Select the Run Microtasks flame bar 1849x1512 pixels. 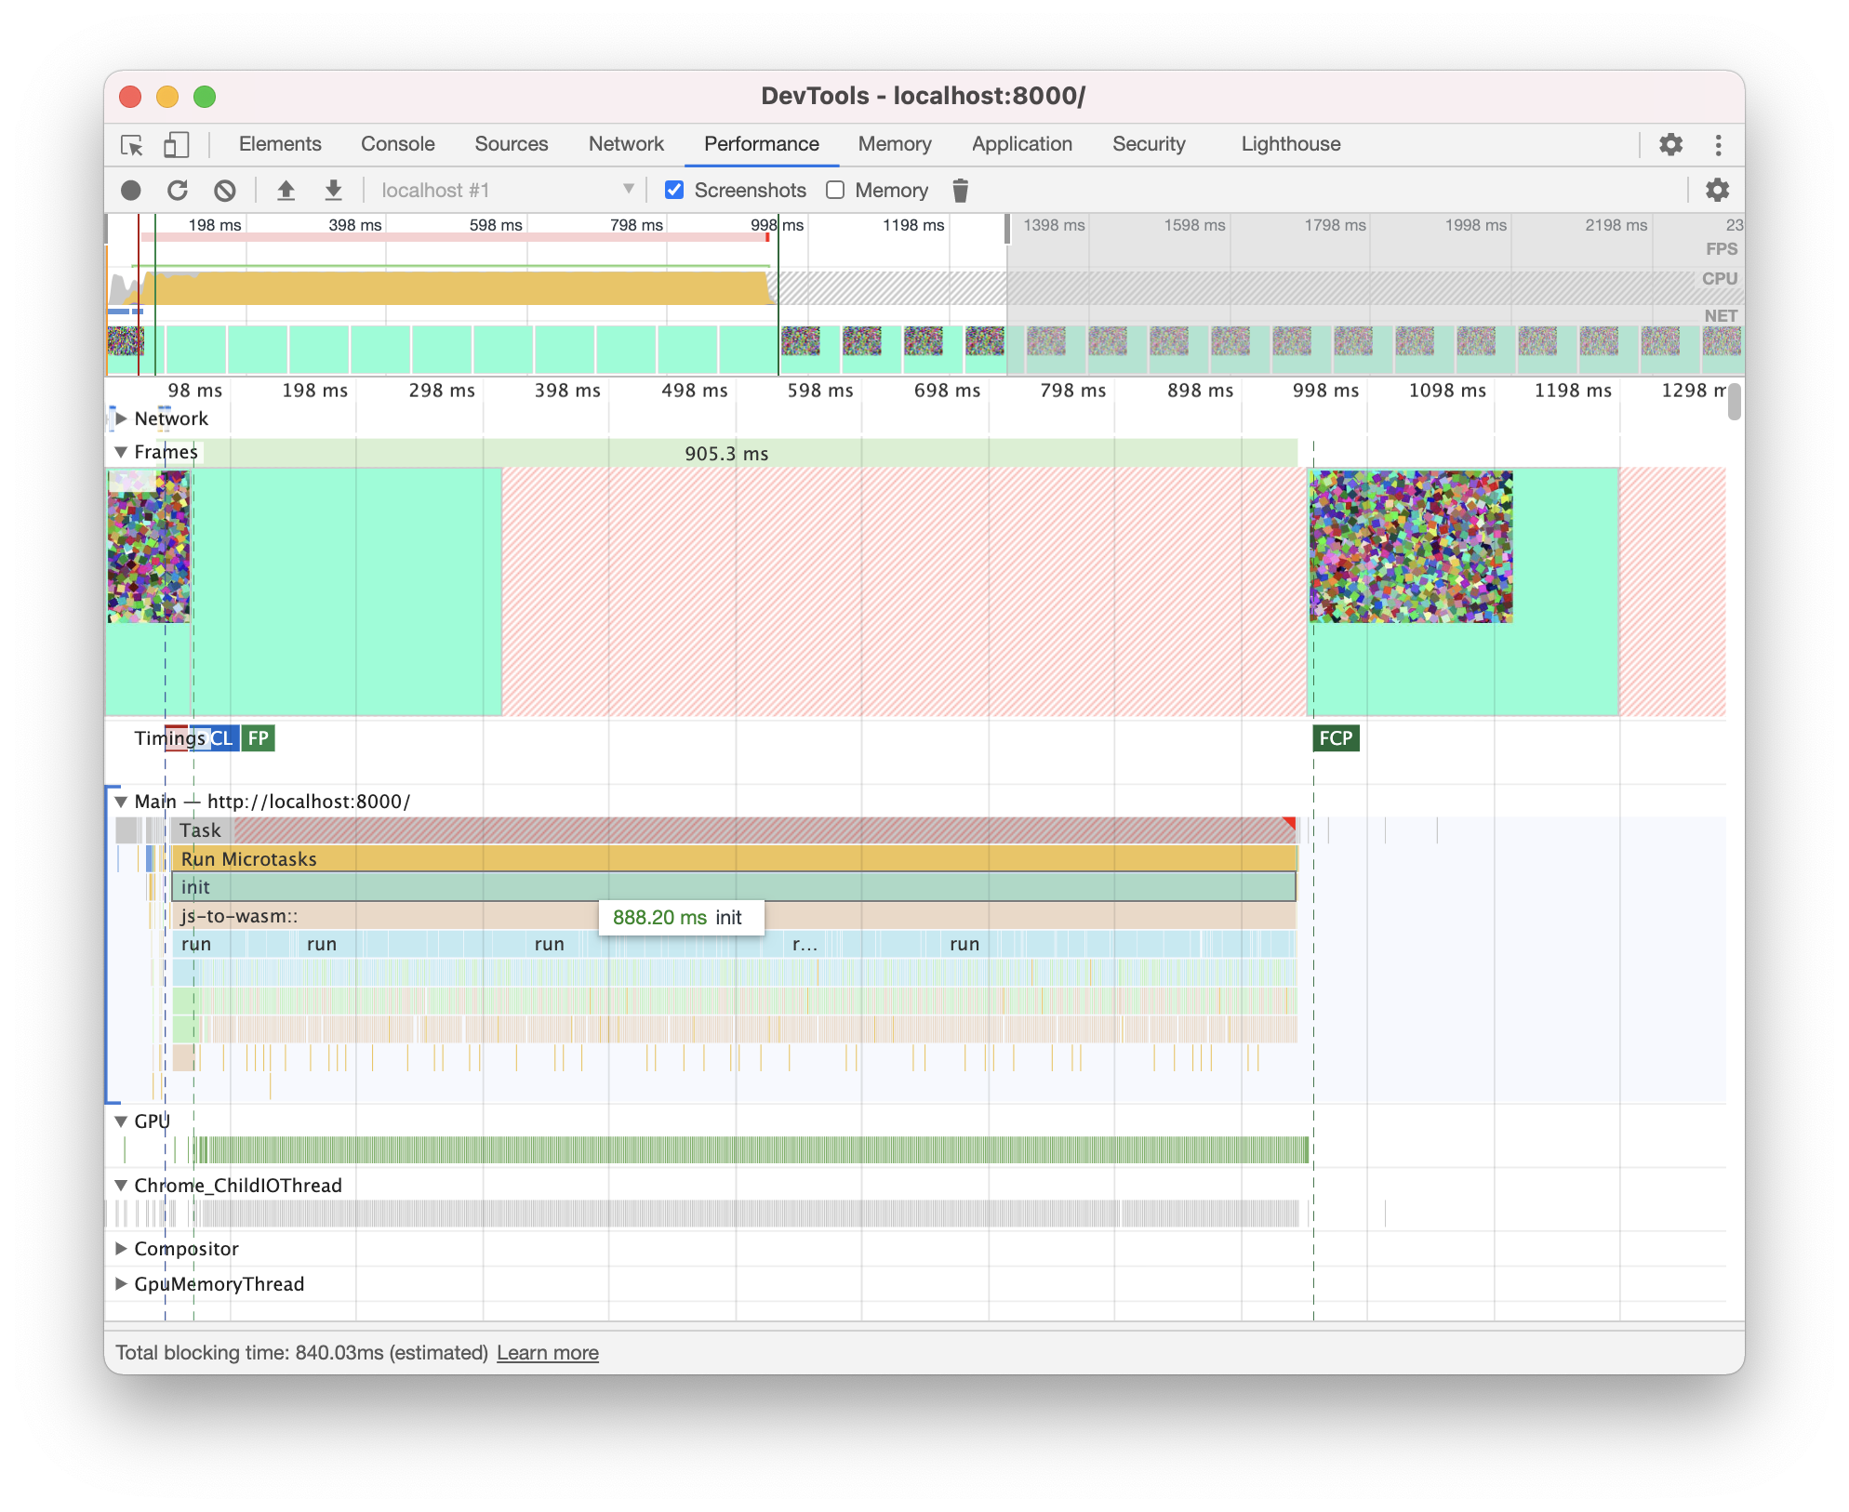(x=734, y=859)
